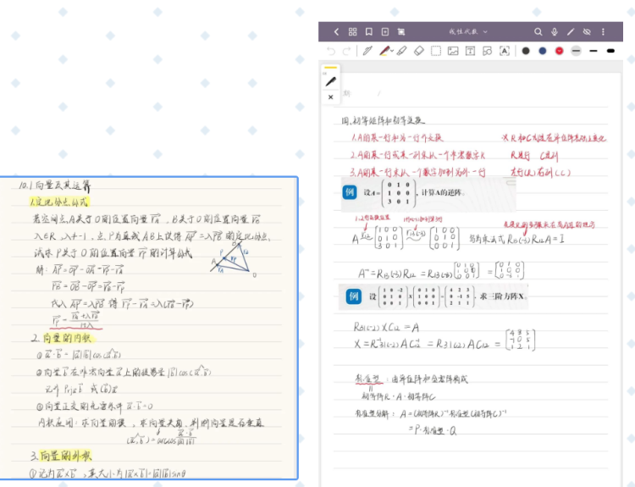Start audio recording with microphone icon
Image resolution: width=635 pixels, height=487 pixels.
point(555,31)
